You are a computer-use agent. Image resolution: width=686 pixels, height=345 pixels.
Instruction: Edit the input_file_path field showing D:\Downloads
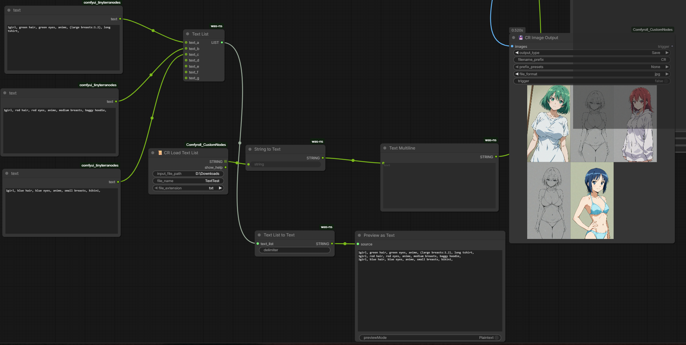pyautogui.click(x=188, y=174)
